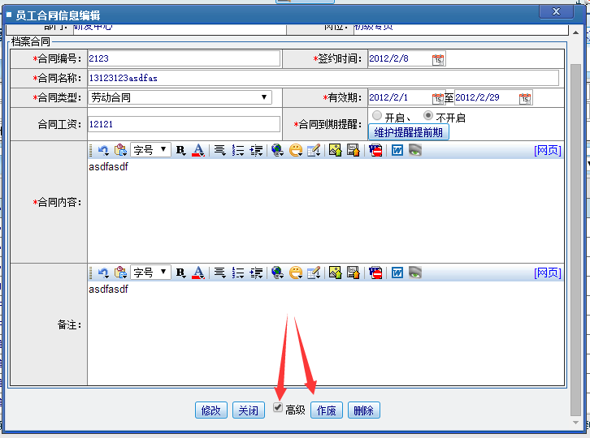Click the 作废 button

pos(327,410)
